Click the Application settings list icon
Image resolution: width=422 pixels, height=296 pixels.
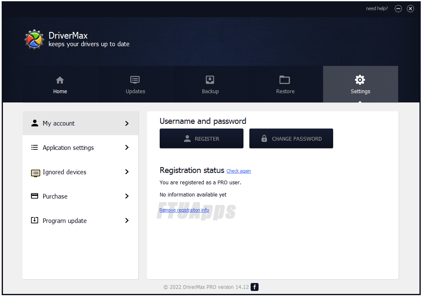[34, 147]
